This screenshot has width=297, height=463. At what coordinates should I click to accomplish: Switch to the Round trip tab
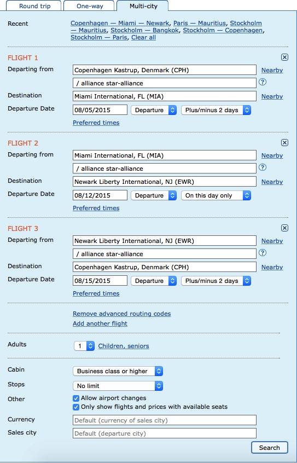pos(35,6)
